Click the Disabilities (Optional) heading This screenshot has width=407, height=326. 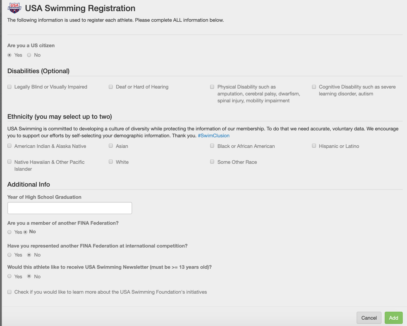pos(38,71)
